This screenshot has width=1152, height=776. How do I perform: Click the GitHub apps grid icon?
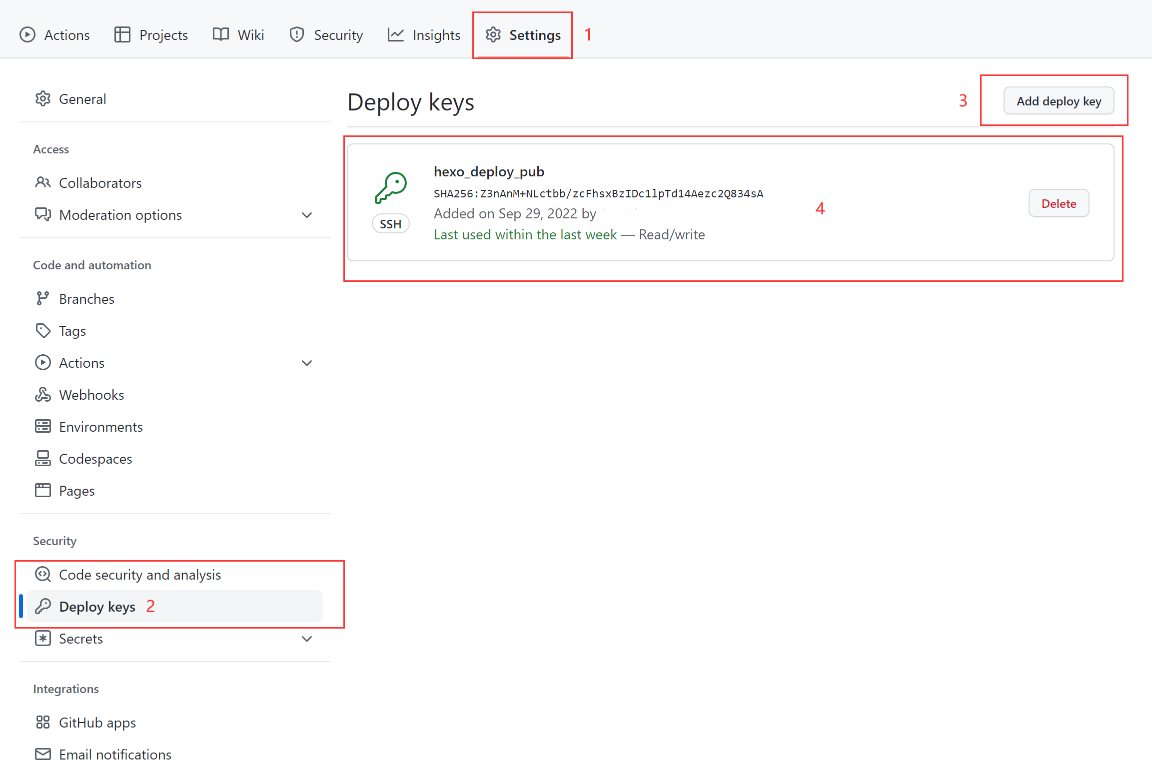click(x=43, y=722)
